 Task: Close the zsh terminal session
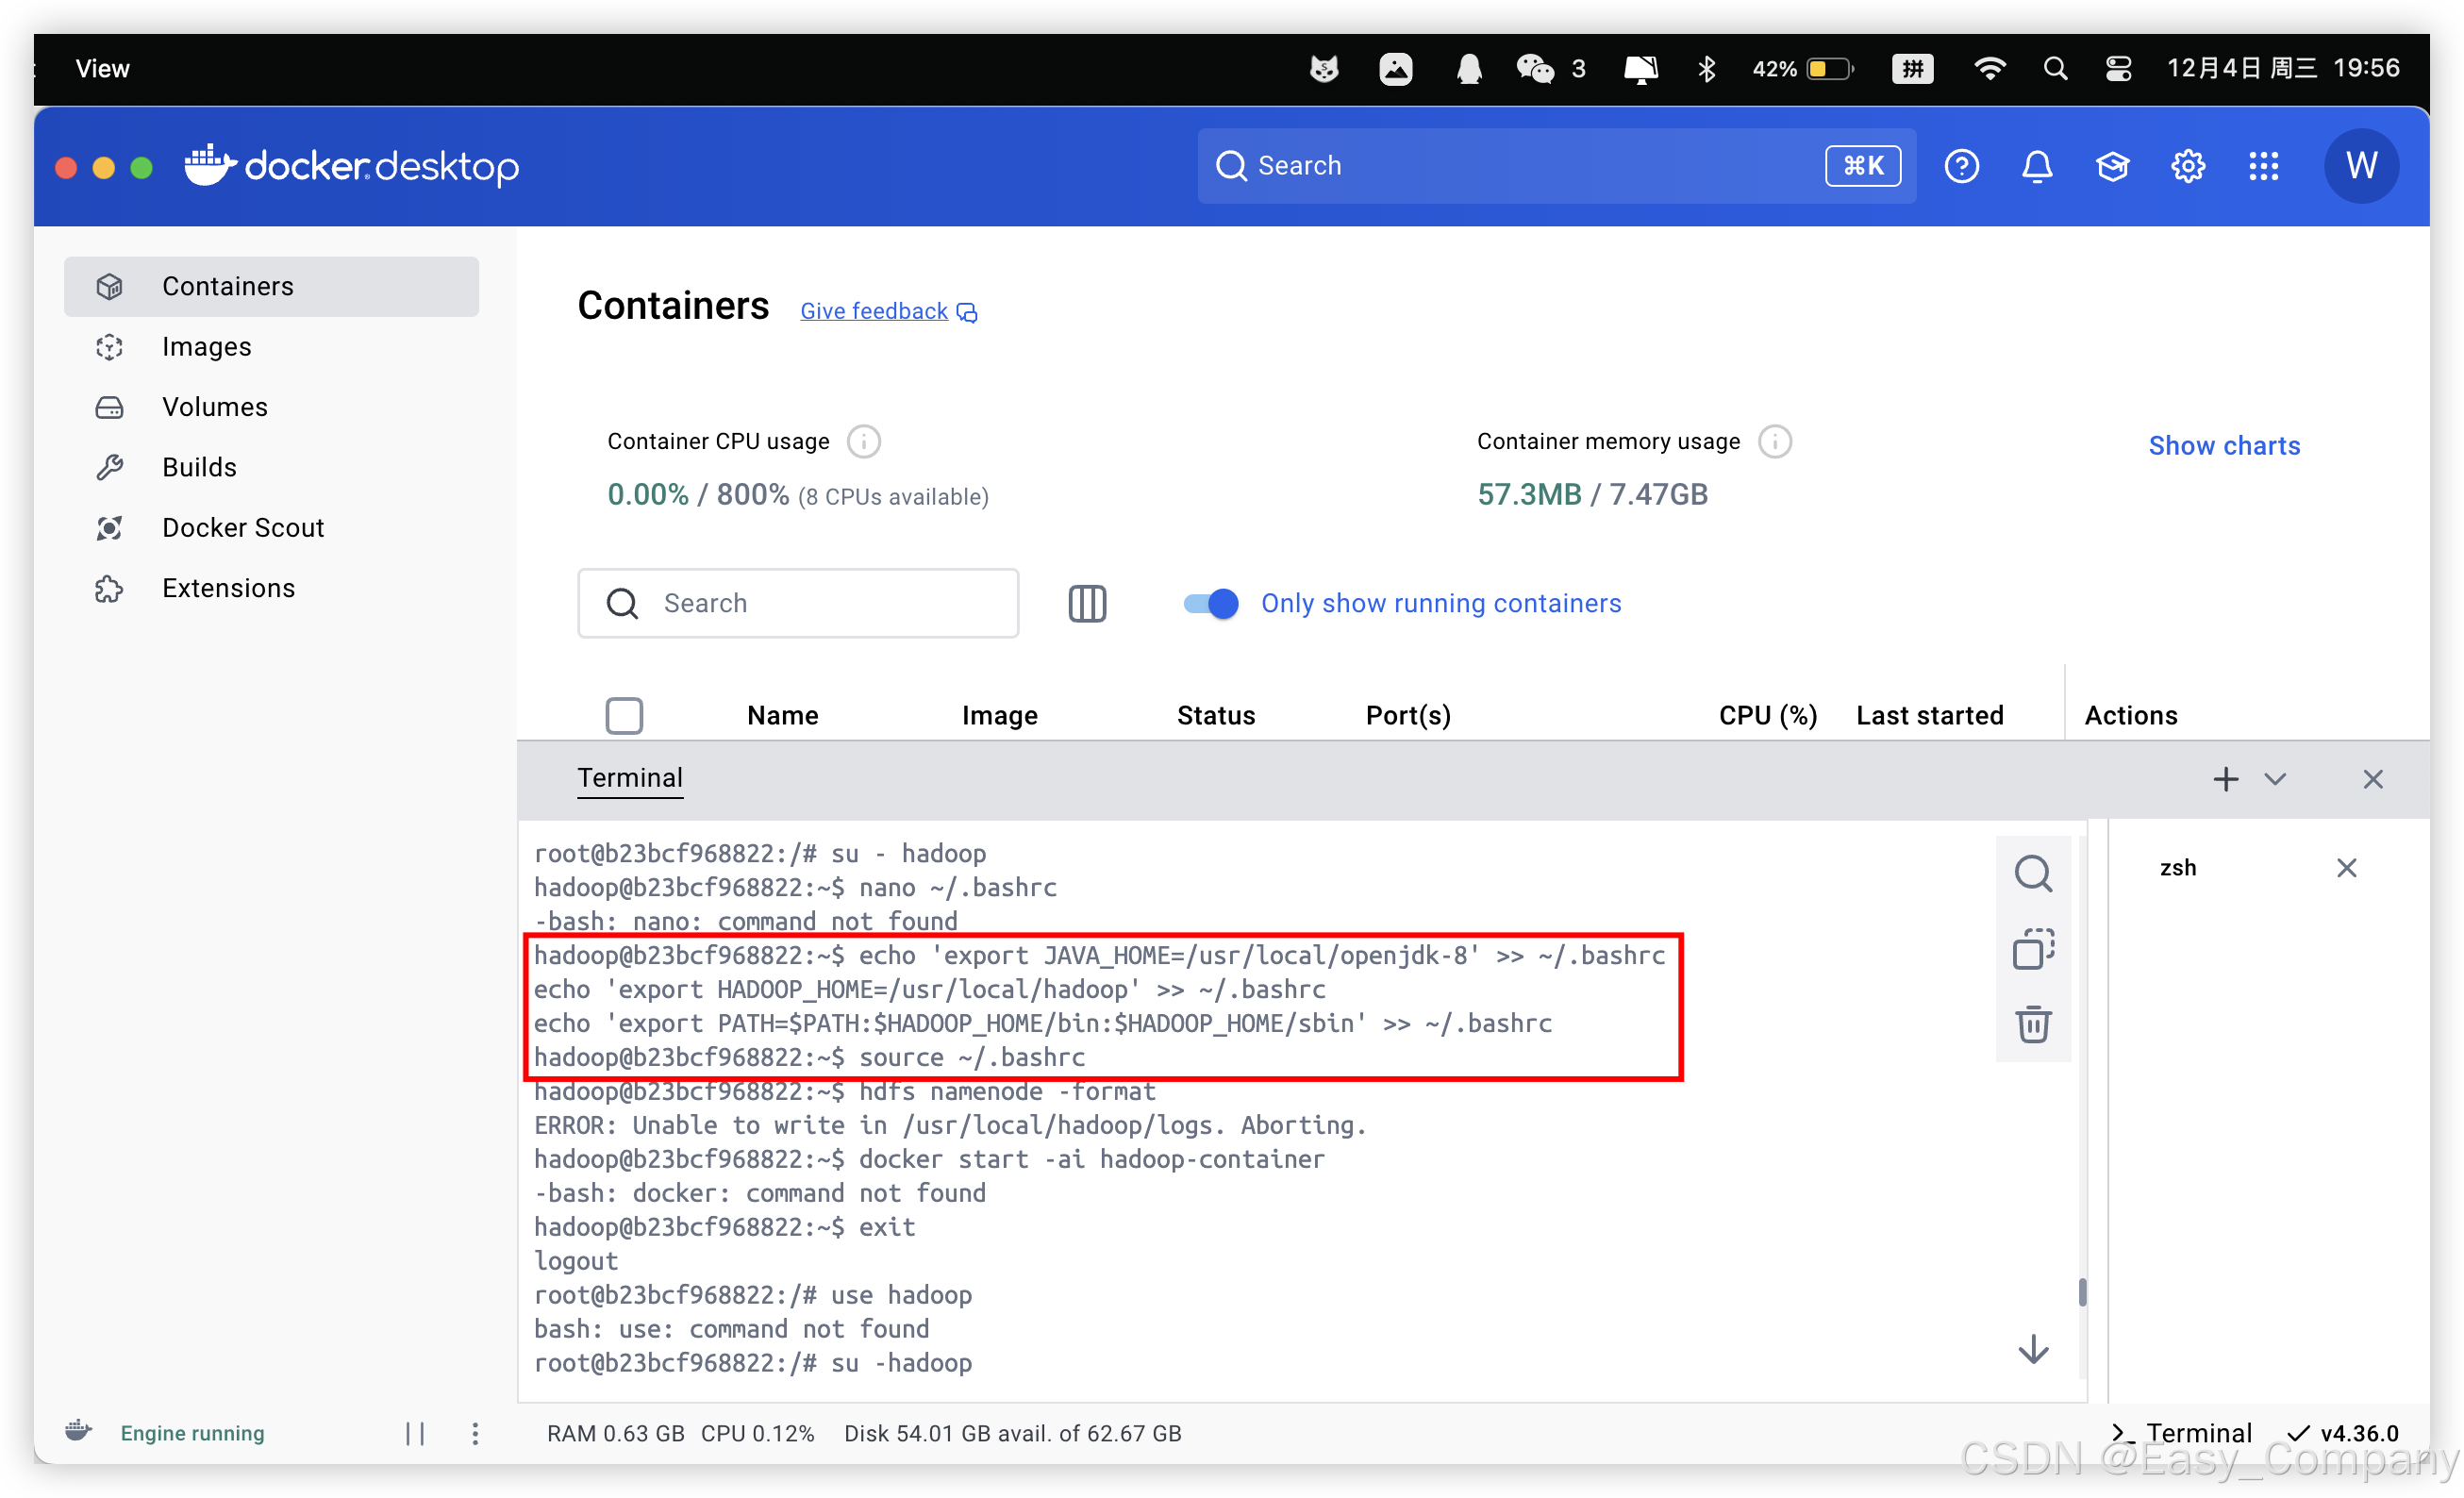[x=2346, y=867]
